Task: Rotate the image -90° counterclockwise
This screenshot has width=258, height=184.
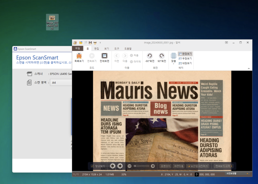Action: pyautogui.click(x=150, y=58)
